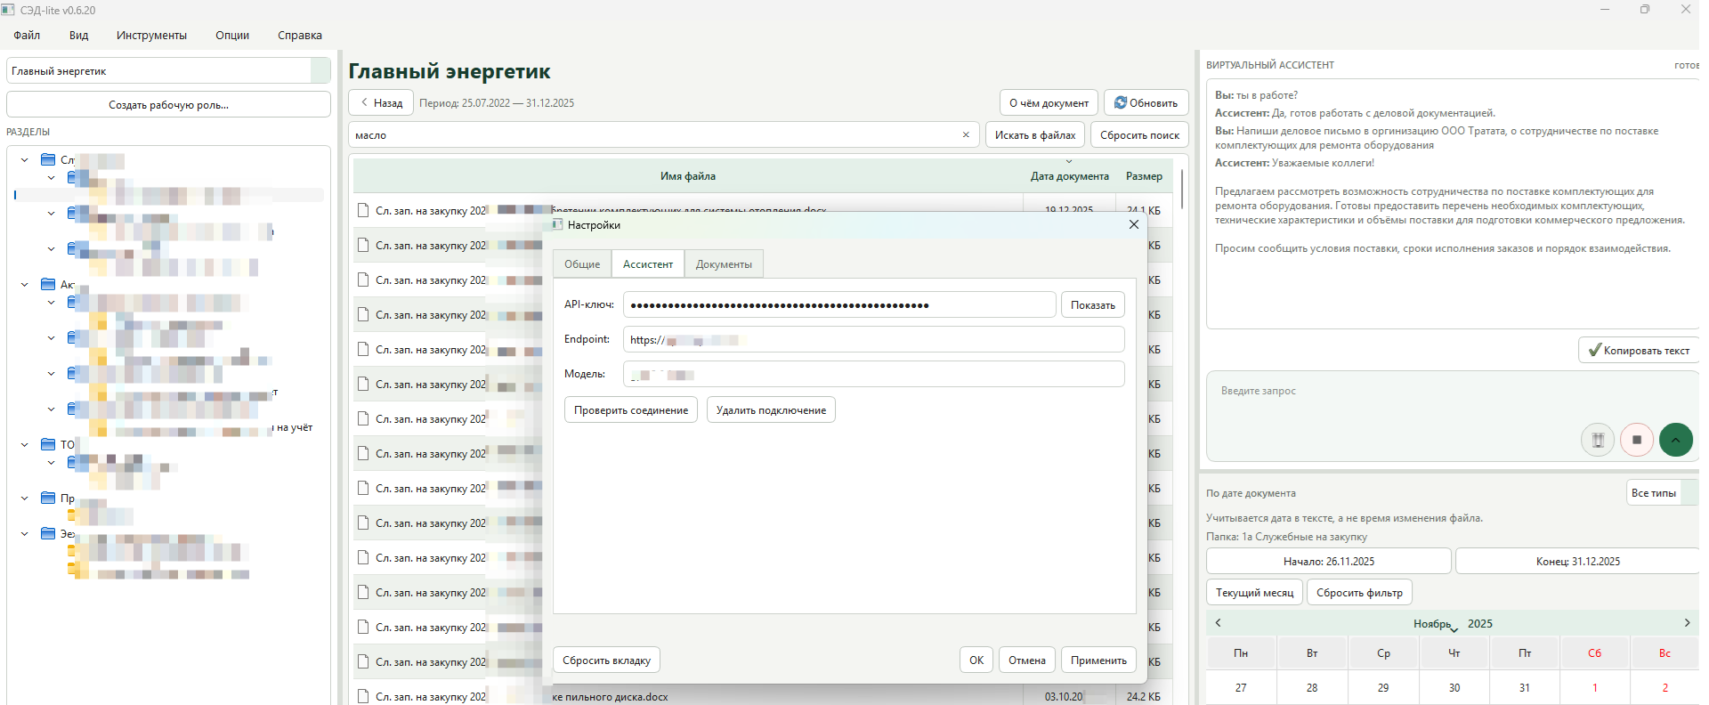The image size is (1709, 705).
Task: Focus the Endpoint input field
Action: pos(874,340)
